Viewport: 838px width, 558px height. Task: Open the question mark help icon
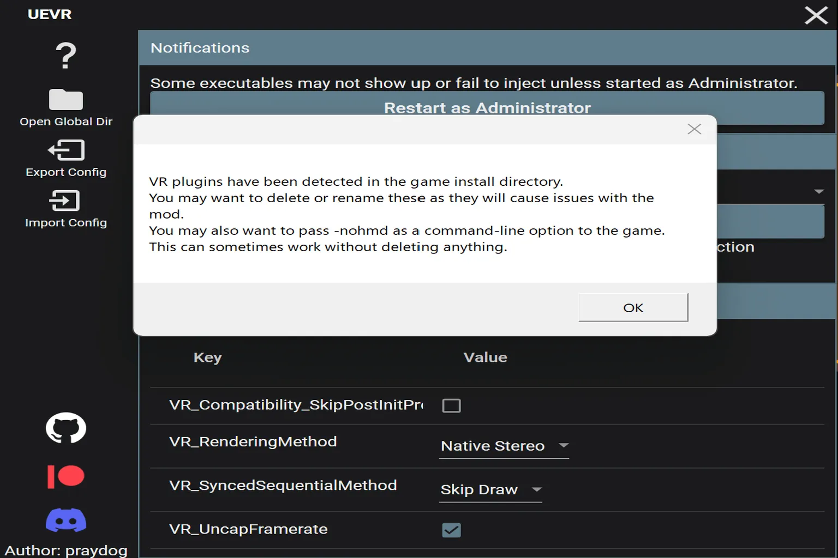[x=66, y=56]
